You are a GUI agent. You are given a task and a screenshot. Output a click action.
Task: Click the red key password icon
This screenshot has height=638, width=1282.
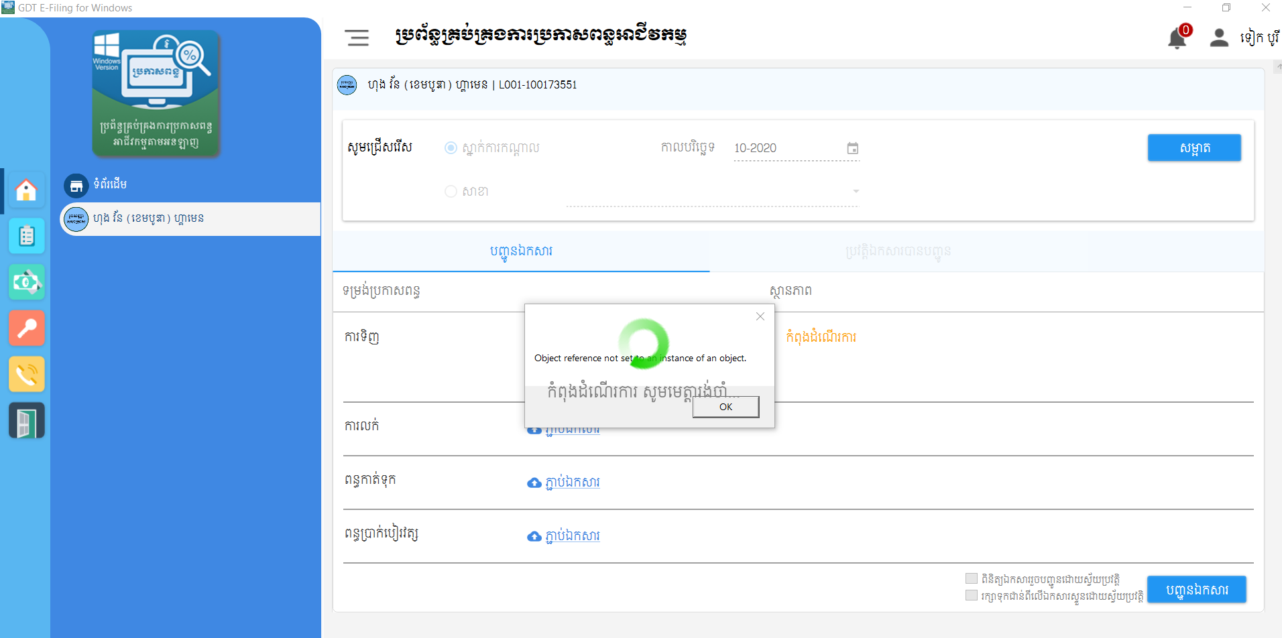click(26, 328)
